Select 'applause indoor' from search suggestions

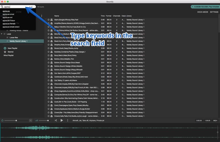(9, 20)
